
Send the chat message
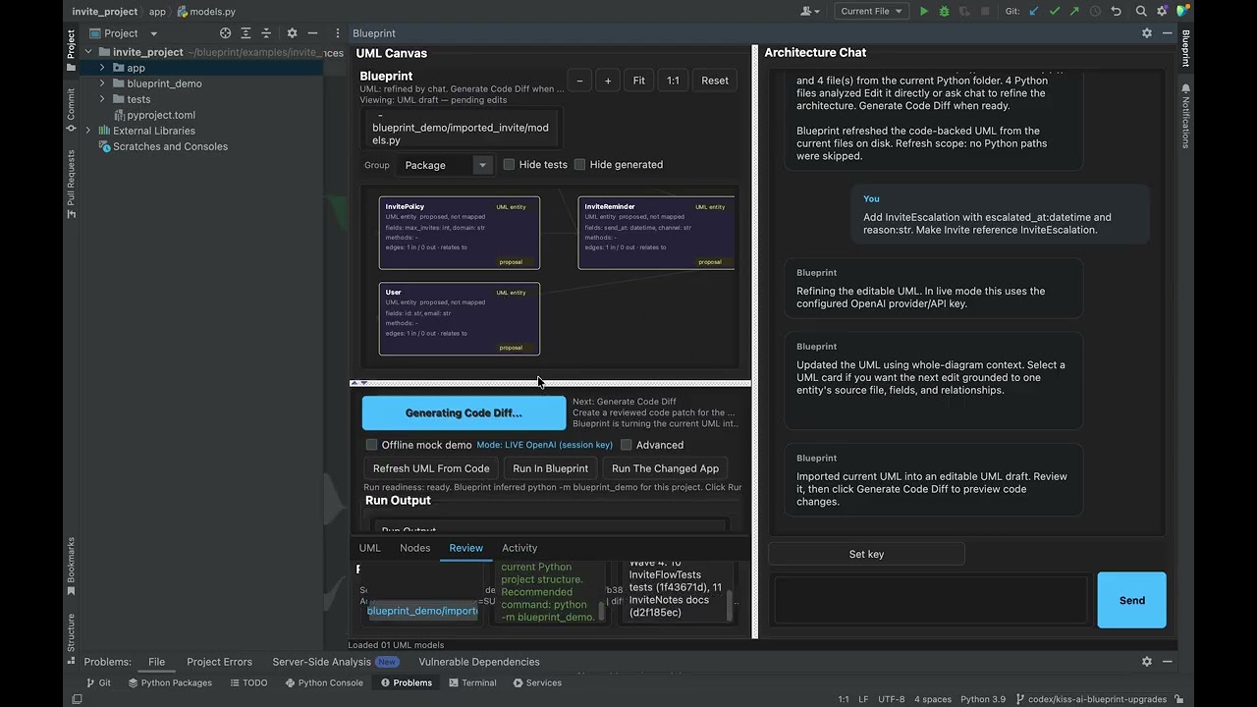[1131, 600]
